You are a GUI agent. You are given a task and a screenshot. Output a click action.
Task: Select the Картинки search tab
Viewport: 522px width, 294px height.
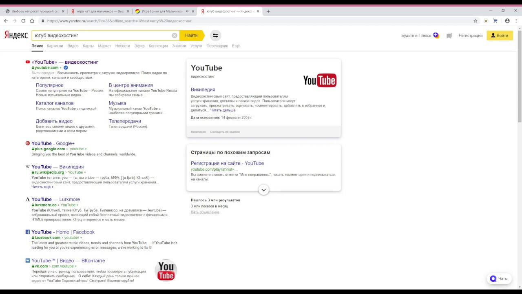pyautogui.click(x=55, y=46)
